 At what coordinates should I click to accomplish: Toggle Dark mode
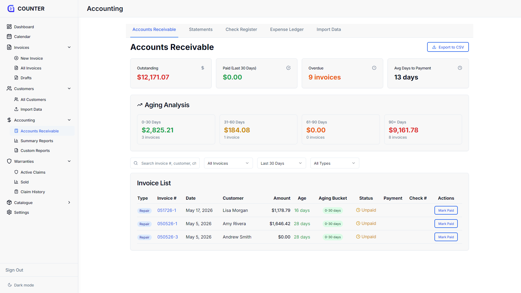coord(21,285)
